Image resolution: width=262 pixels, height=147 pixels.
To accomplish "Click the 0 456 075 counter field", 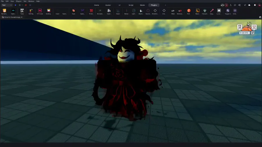I will 245,33.
